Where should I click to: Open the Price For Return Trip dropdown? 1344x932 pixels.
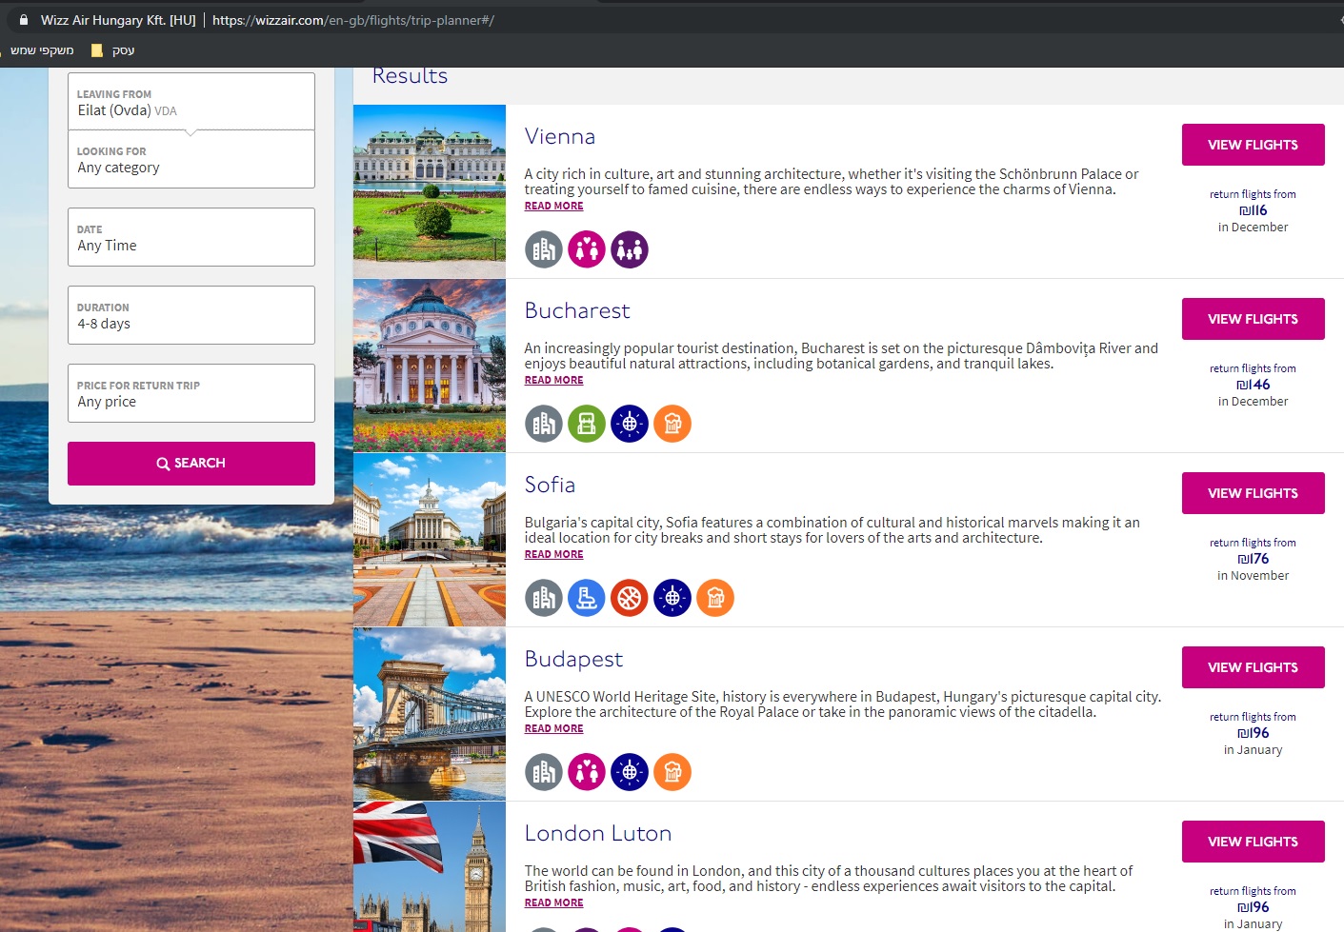pyautogui.click(x=191, y=393)
